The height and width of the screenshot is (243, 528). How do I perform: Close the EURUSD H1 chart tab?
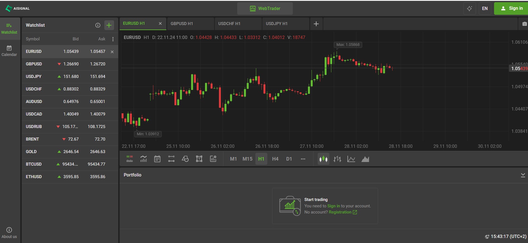tap(160, 23)
